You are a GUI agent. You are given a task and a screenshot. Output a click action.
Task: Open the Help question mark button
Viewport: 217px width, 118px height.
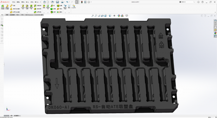pos(203,2)
